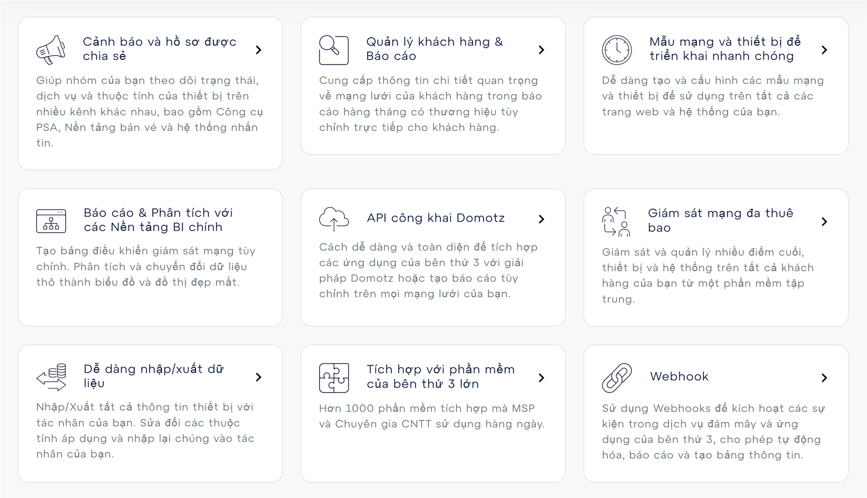This screenshot has height=498, width=867.
Task: Select Mẫu mạng và thiết bị card description
Action: click(713, 96)
